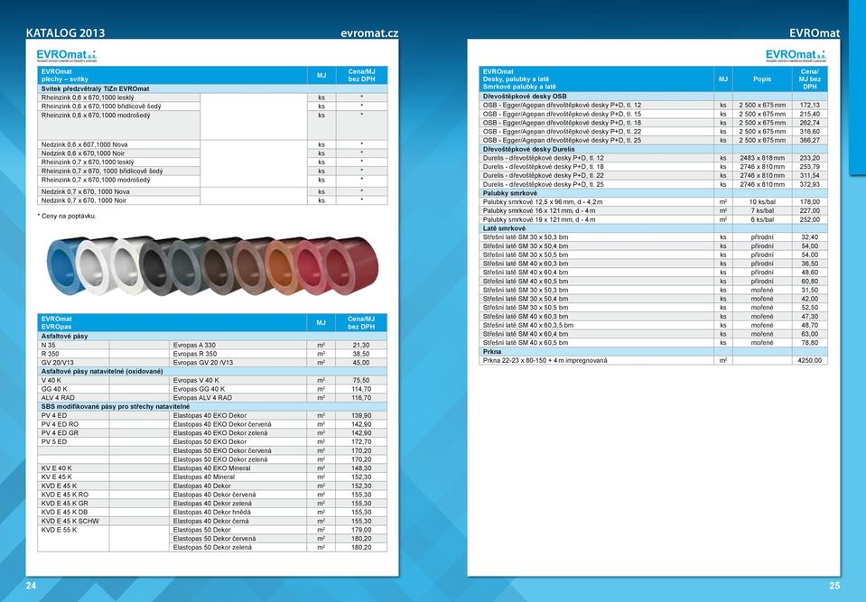Click 'Asfaltové pásy natavitelné (oxidované)' header
Viewport: 866px width, 602px height.
(212, 371)
